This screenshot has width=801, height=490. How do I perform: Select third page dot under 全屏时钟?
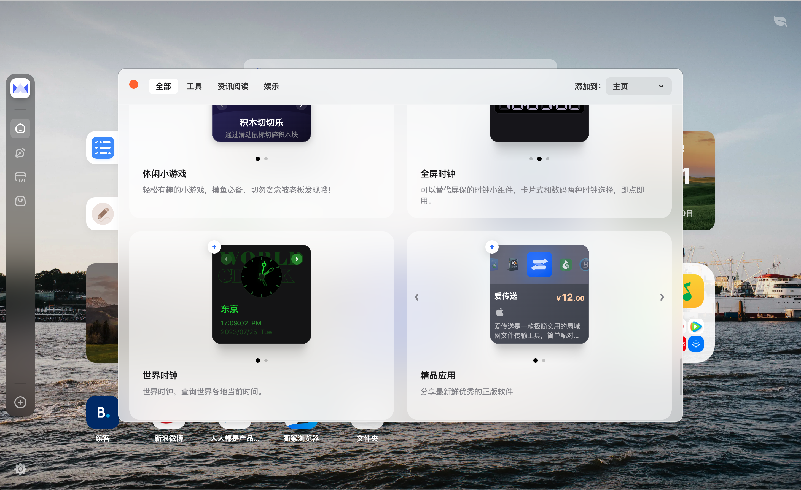(548, 159)
